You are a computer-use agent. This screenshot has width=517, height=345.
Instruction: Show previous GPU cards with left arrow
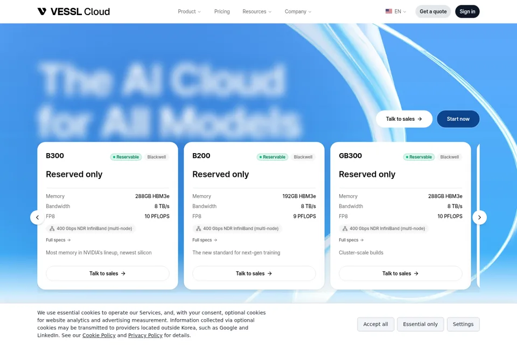coord(37,217)
